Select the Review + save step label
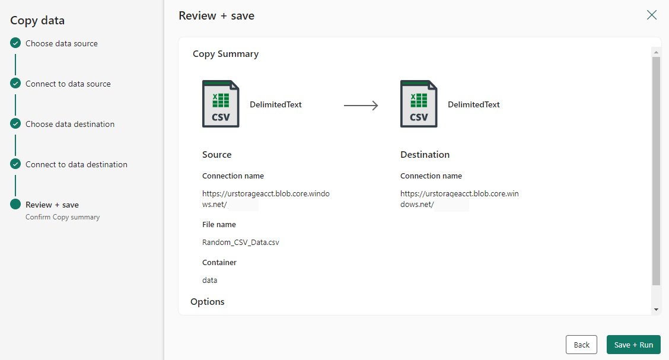 click(x=52, y=205)
